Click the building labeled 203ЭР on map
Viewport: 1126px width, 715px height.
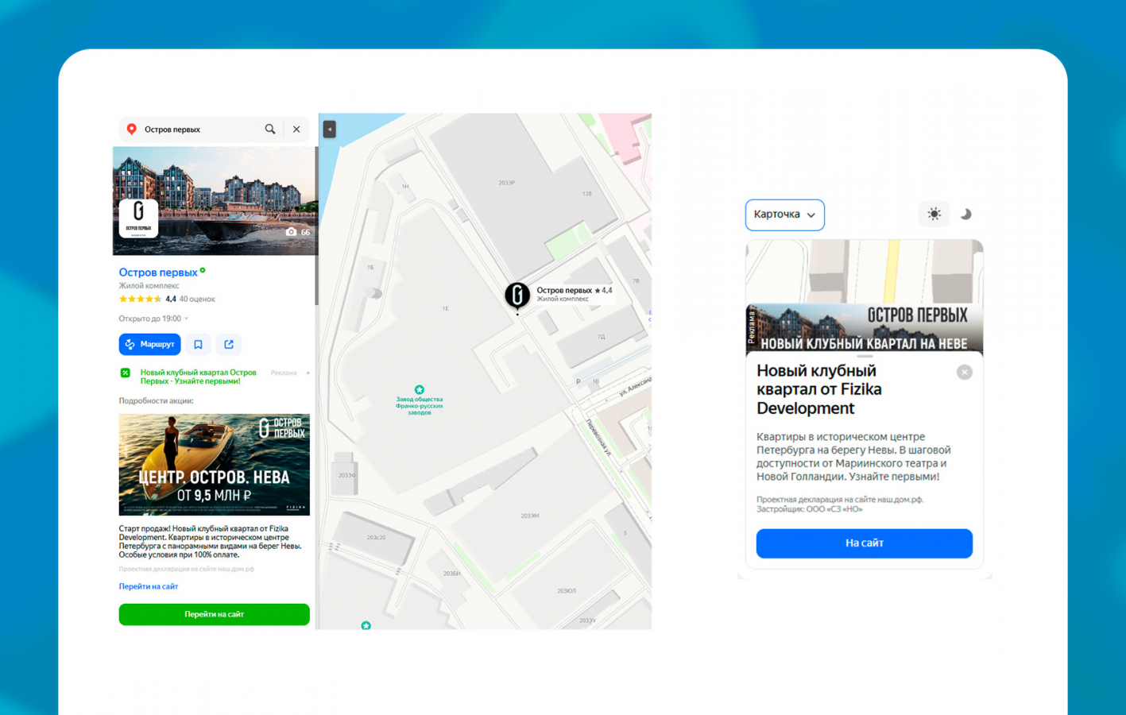click(508, 183)
